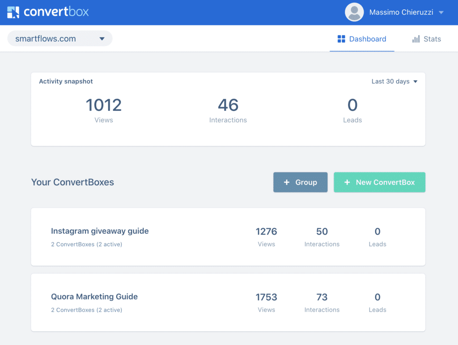Image resolution: width=458 pixels, height=345 pixels.
Task: Click the New ConvertBox button
Action: 379,182
